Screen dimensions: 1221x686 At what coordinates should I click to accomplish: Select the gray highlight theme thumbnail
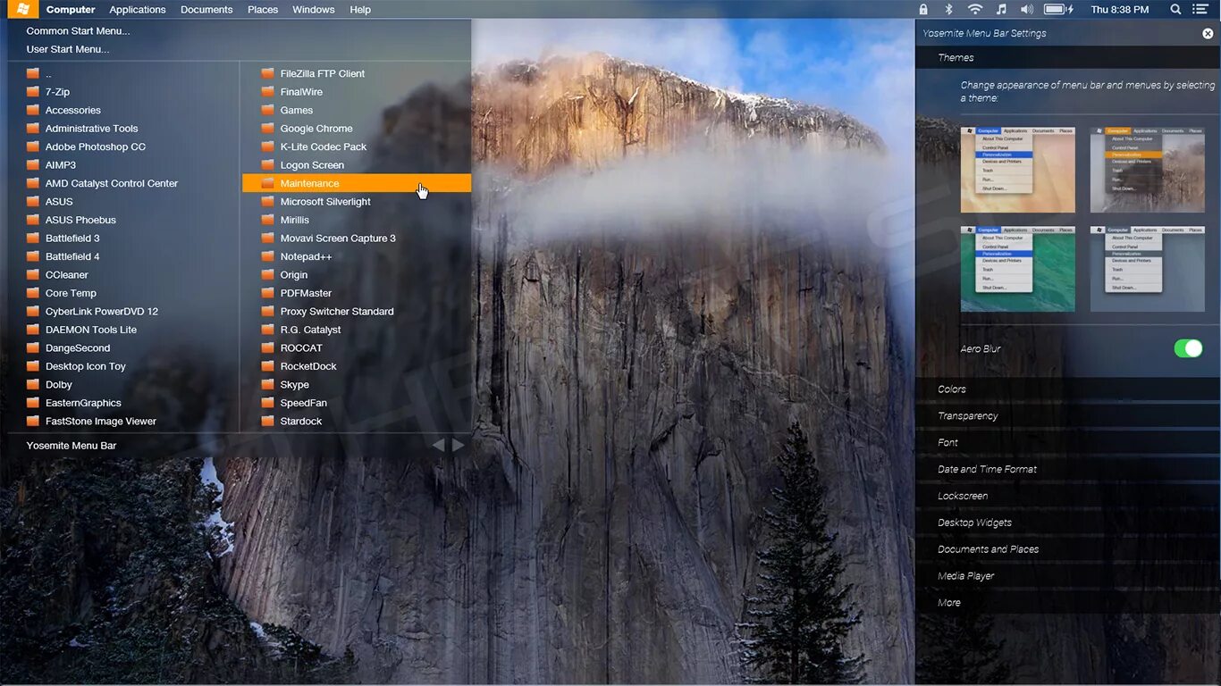(x=1148, y=269)
